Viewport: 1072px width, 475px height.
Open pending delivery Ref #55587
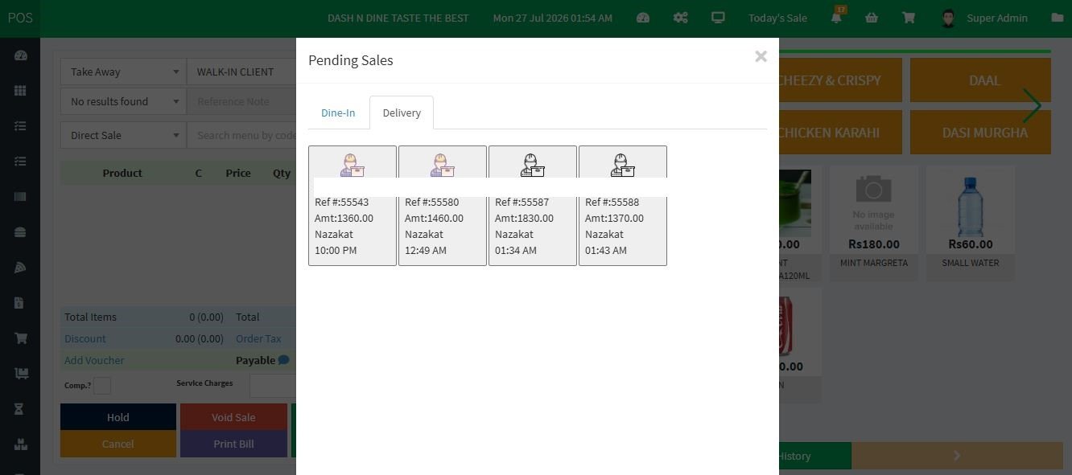(533, 206)
